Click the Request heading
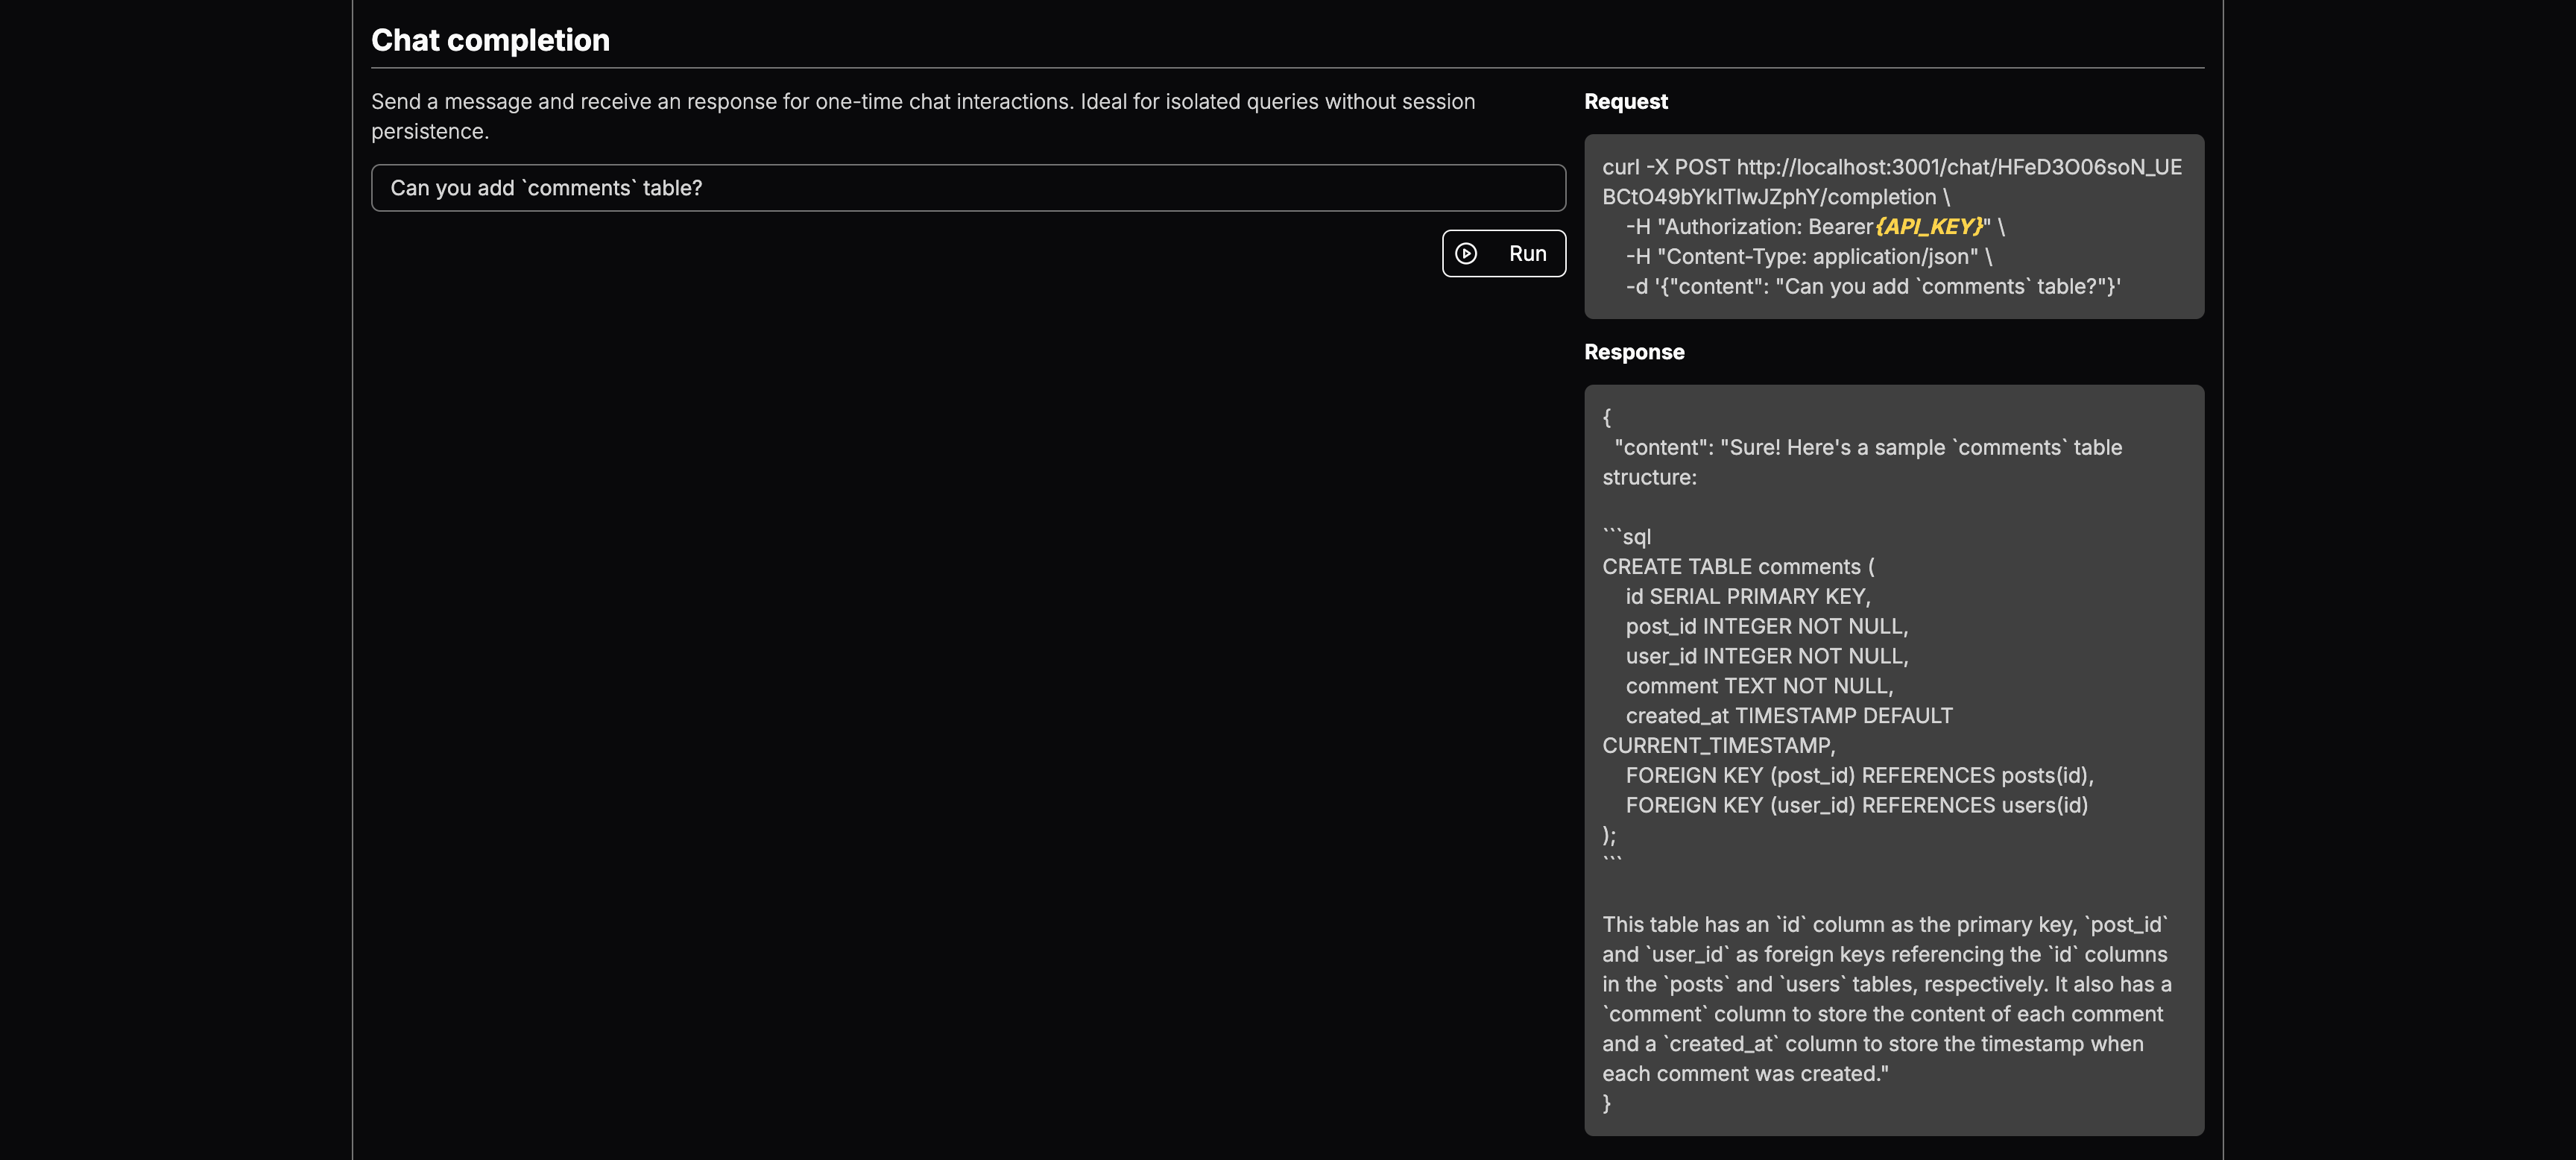Viewport: 2576px width, 1160px height. tap(1626, 101)
